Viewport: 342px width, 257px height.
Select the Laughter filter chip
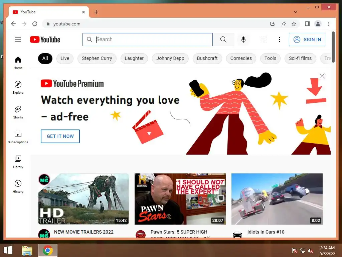[134, 58]
